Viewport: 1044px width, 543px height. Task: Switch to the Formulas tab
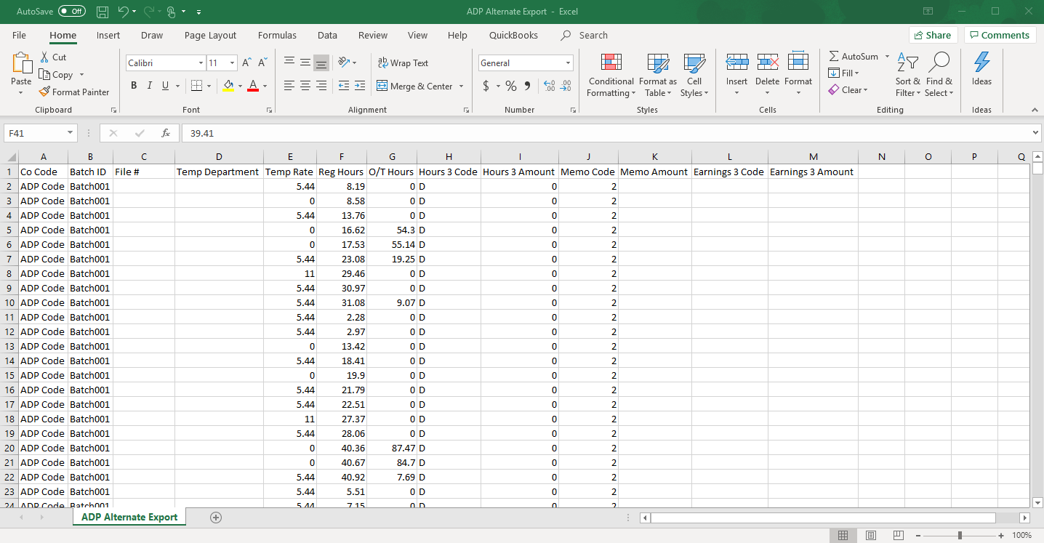(x=277, y=35)
